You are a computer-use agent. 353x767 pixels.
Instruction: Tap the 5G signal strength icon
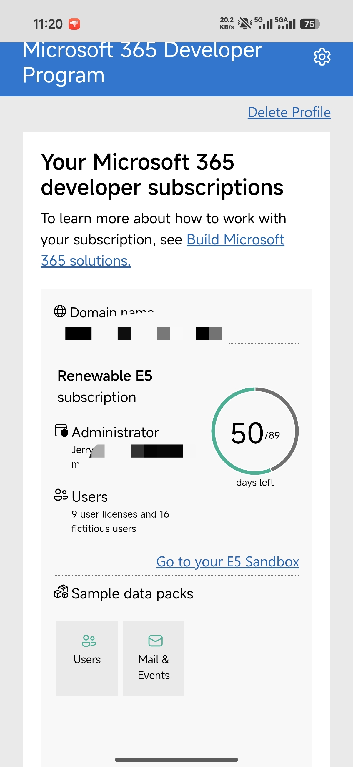[x=263, y=23]
